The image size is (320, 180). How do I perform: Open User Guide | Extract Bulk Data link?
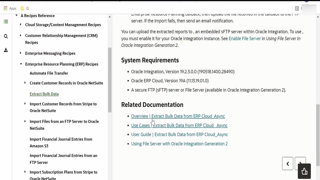point(179,134)
